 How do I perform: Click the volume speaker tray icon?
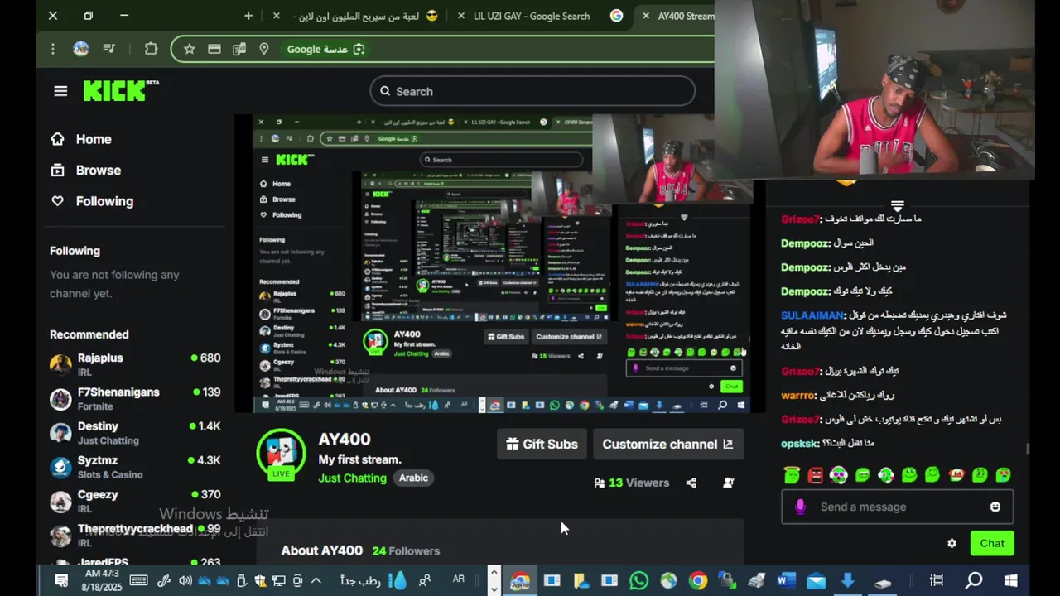tap(185, 581)
